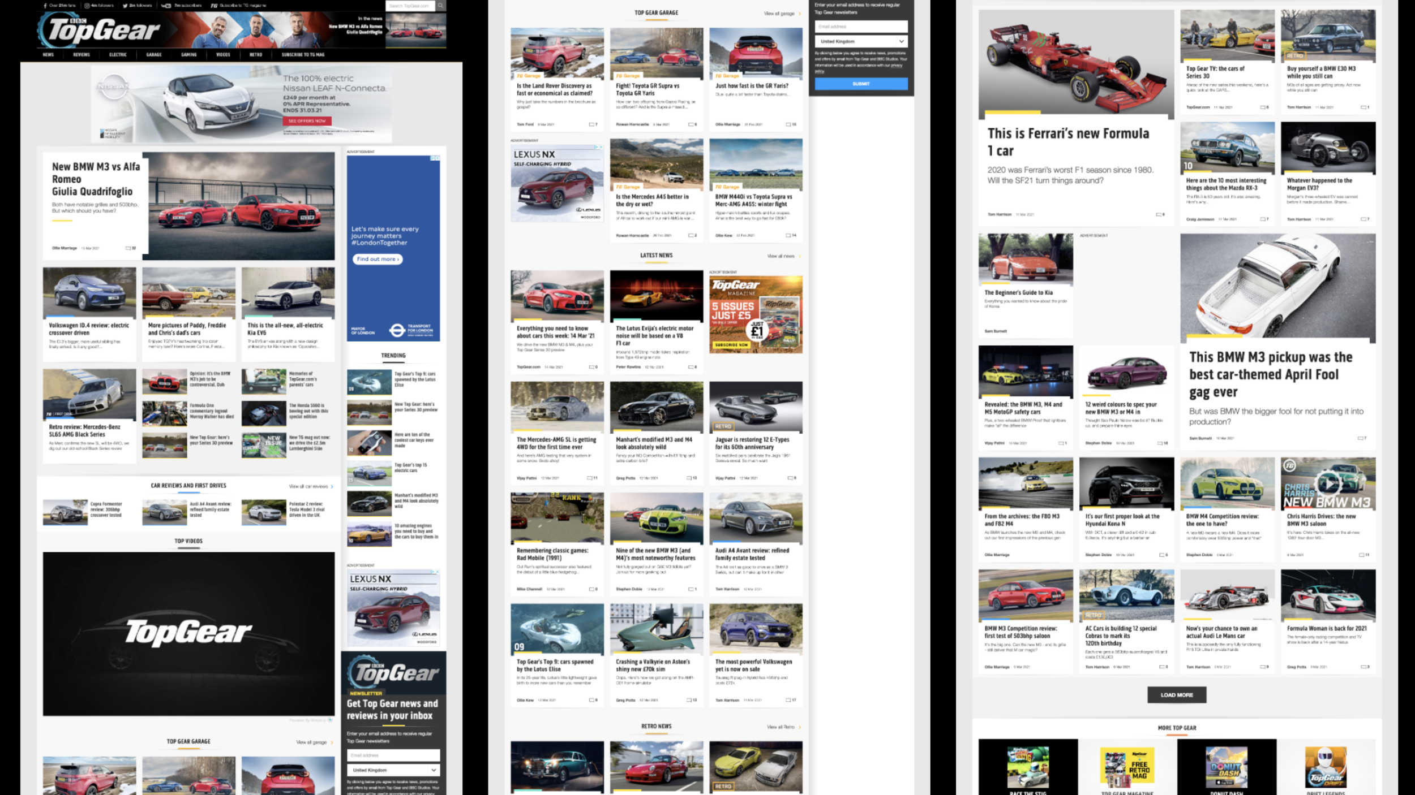
Task: Click the LOAD MORE button
Action: coord(1177,695)
